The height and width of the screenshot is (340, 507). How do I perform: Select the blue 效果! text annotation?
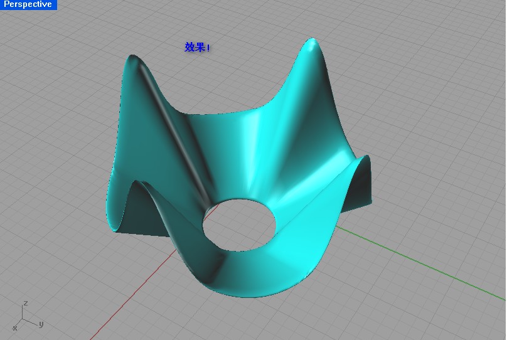pos(197,47)
